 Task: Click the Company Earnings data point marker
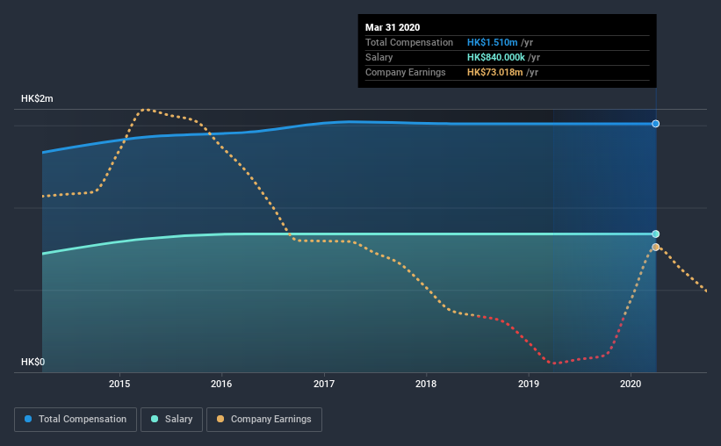coord(656,247)
